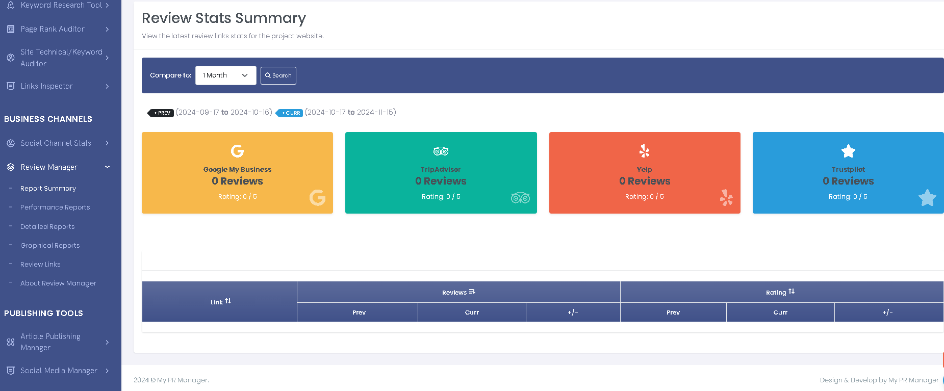The width and height of the screenshot is (944, 391).
Task: Click the Review Stats Summary heading
Action: [224, 18]
